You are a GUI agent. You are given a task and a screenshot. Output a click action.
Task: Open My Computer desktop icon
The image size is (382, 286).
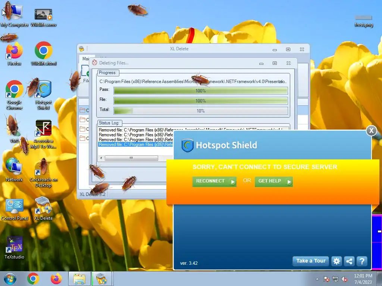[14, 16]
